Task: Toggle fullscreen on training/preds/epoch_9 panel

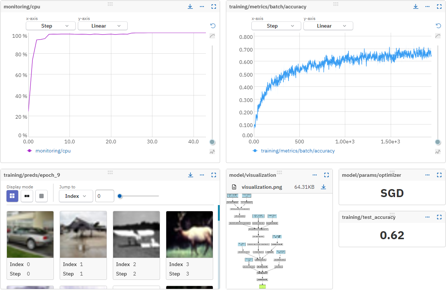Action: (214, 175)
